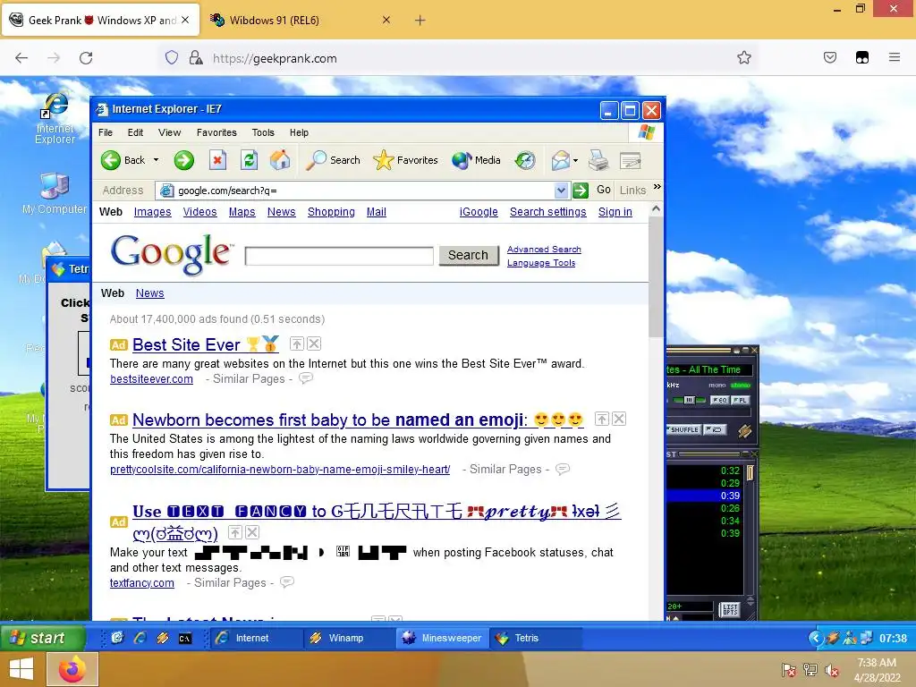916x687 pixels.
Task: Open Mail icon dropdown arrow in IE
Action: 575,160
